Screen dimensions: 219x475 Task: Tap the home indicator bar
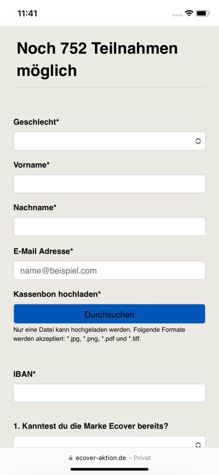(109, 469)
